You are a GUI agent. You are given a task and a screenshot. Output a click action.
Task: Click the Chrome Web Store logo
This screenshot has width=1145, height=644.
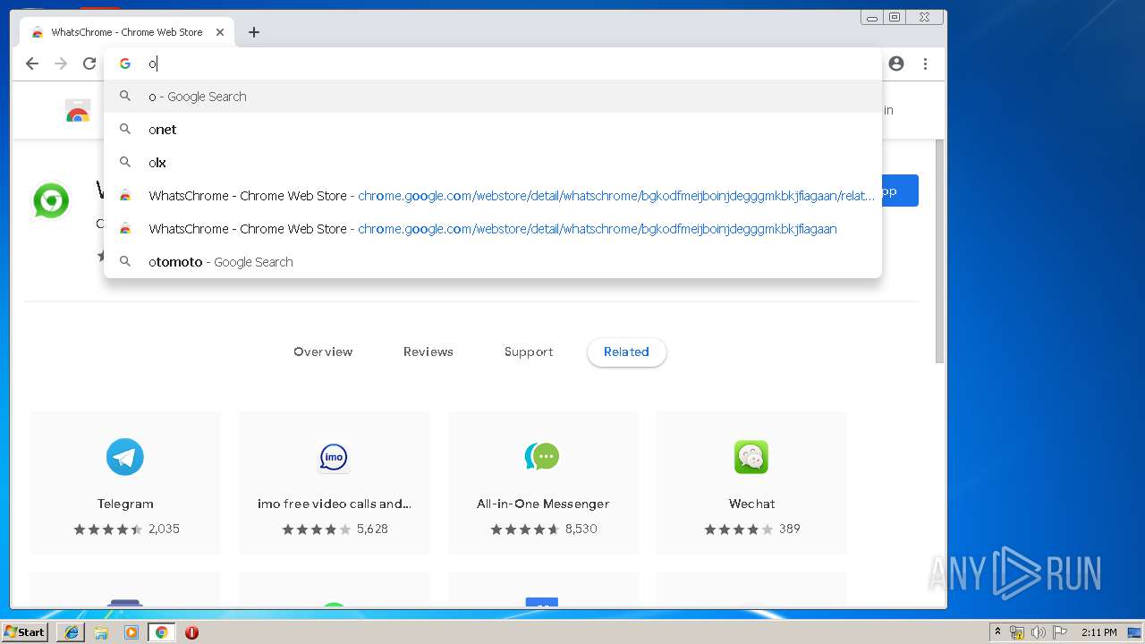(x=78, y=111)
